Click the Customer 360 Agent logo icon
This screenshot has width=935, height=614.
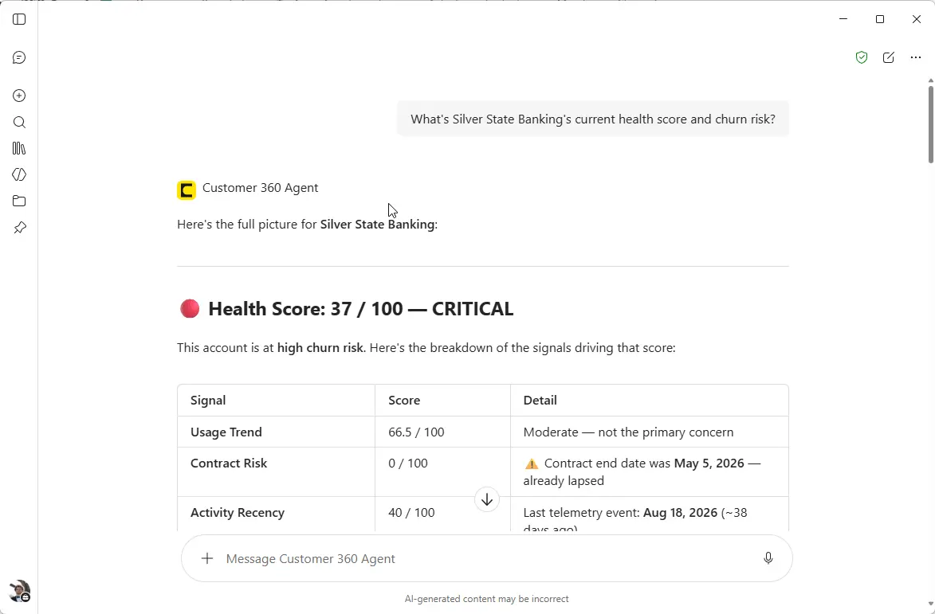187,190
